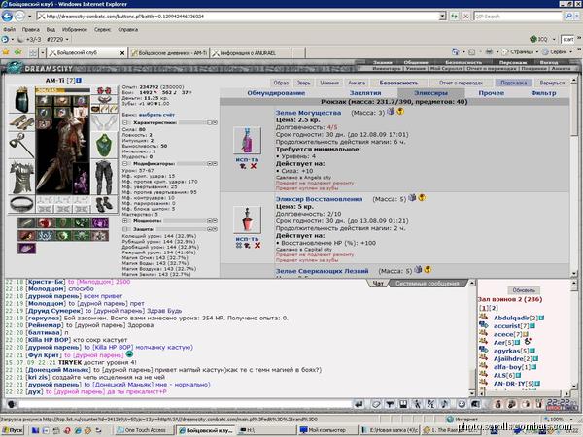583x437 pixels.
Task: Collapse the Защита section
Action: (125, 229)
